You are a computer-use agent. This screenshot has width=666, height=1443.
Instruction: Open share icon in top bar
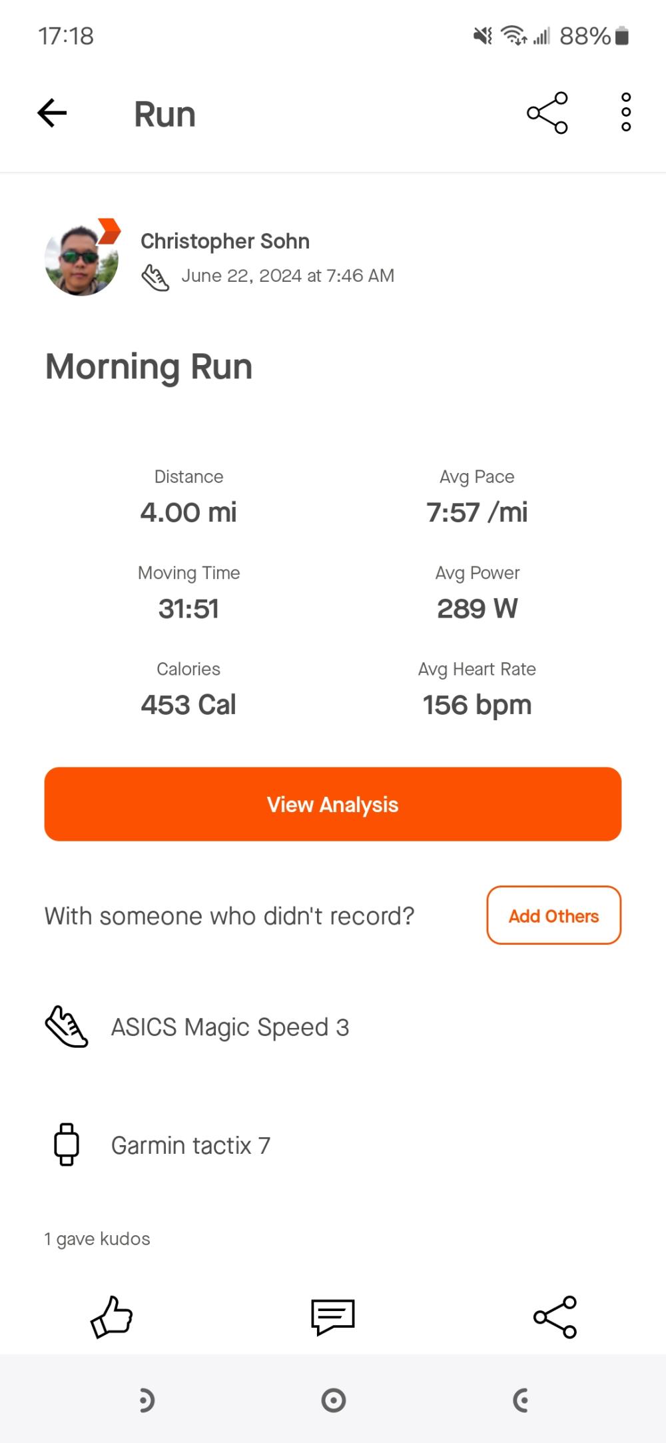click(547, 113)
